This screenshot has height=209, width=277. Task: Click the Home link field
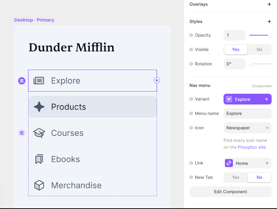(247, 163)
